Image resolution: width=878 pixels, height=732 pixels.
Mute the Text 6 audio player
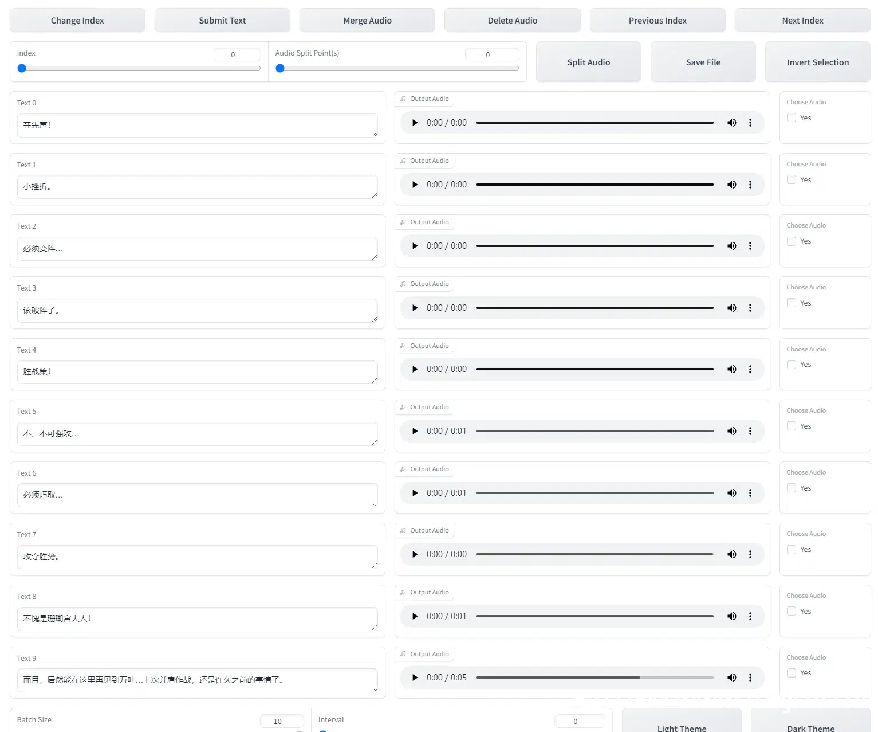pyautogui.click(x=732, y=493)
